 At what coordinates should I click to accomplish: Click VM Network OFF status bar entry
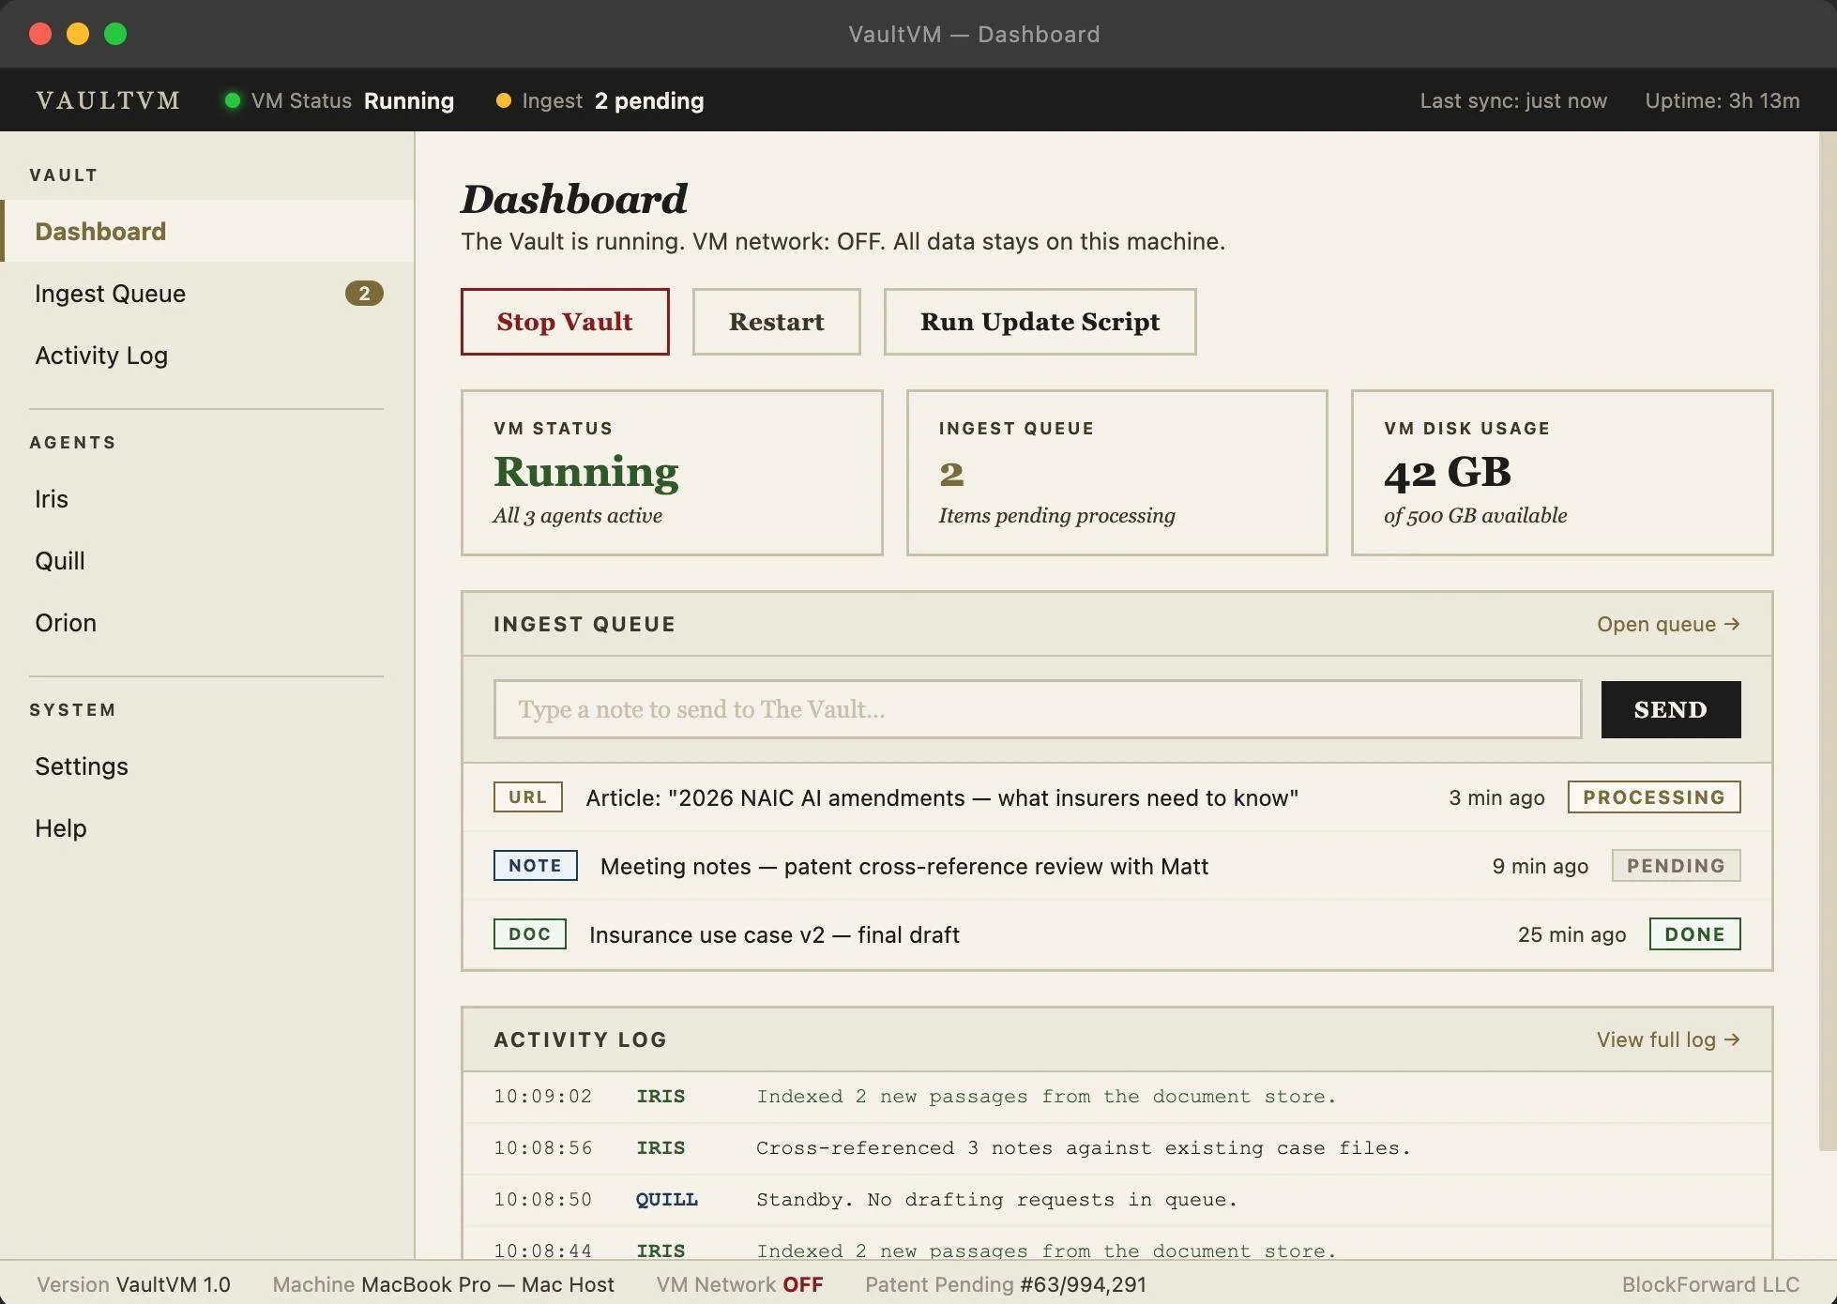pos(739,1284)
